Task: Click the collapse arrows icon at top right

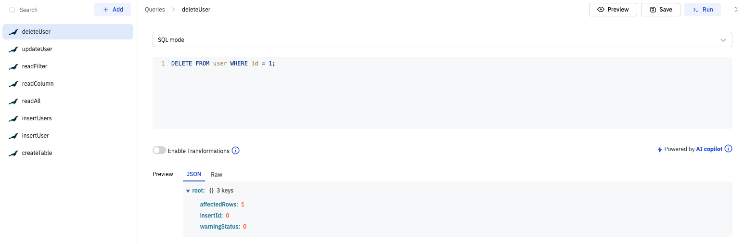Action: (736, 10)
